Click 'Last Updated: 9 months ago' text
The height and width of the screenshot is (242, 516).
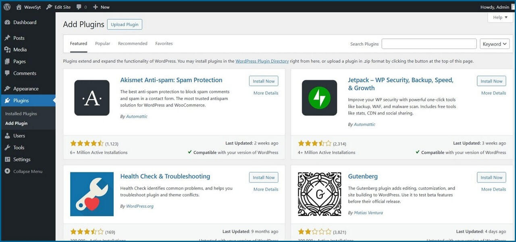click(250, 232)
